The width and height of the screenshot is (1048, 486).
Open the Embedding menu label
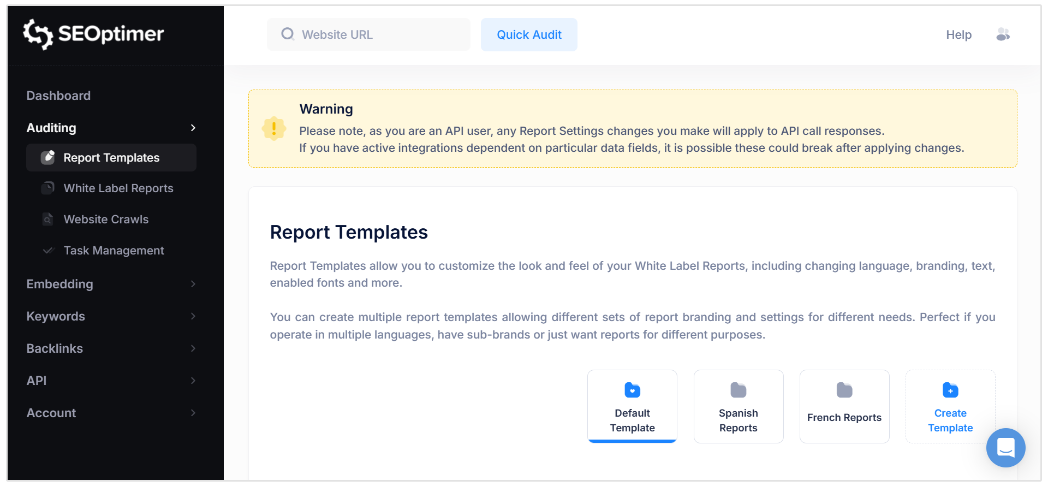coord(59,284)
